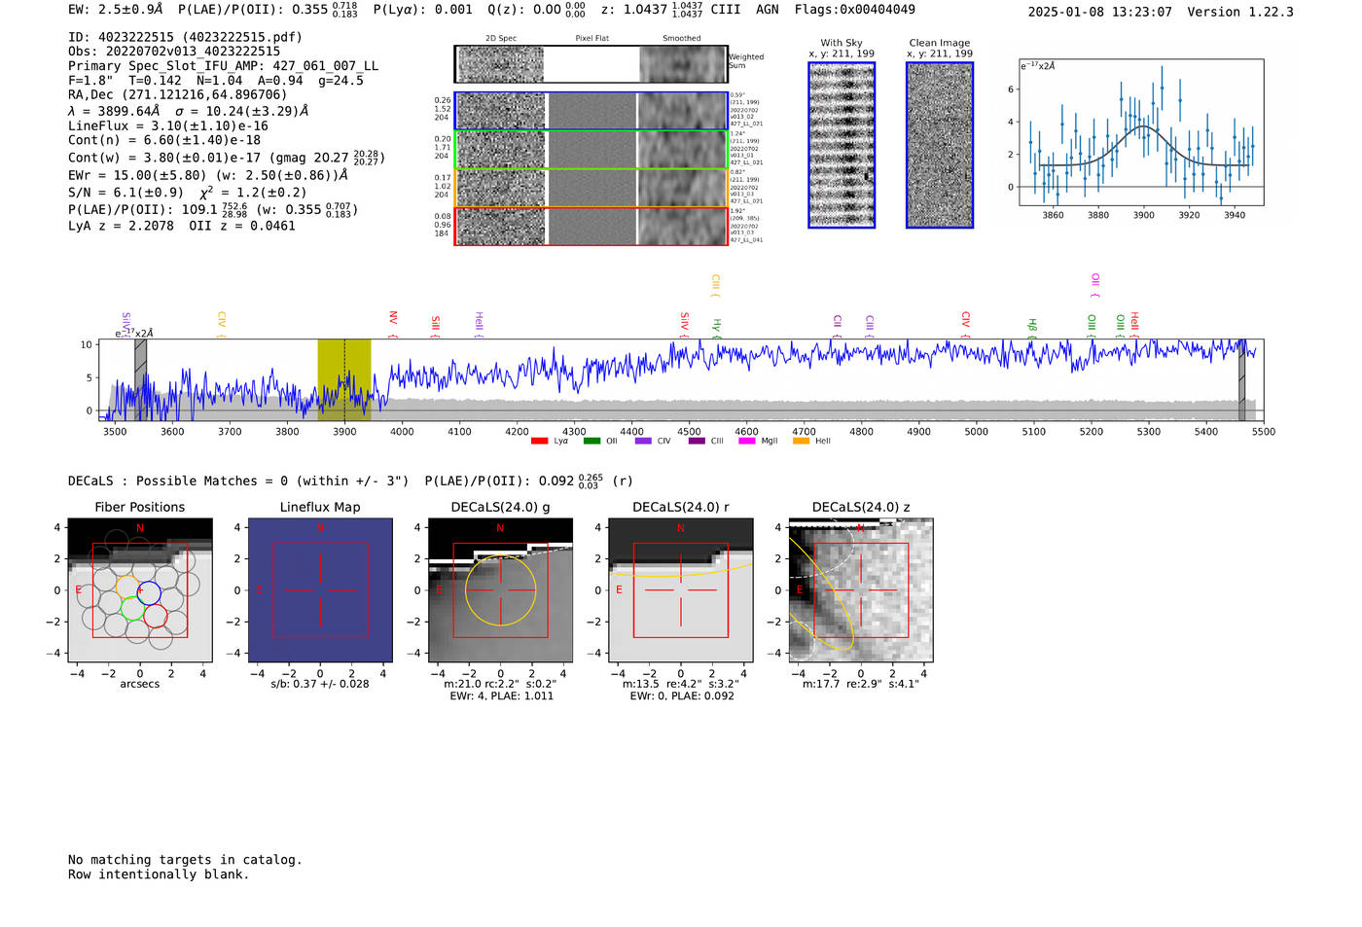This screenshot has height=927, width=1362.
Task: Click the timestamp 2025-01-08 13:23:07
Action: [x=1099, y=12]
